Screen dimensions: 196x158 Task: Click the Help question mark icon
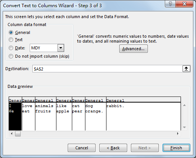(x=170, y=4)
